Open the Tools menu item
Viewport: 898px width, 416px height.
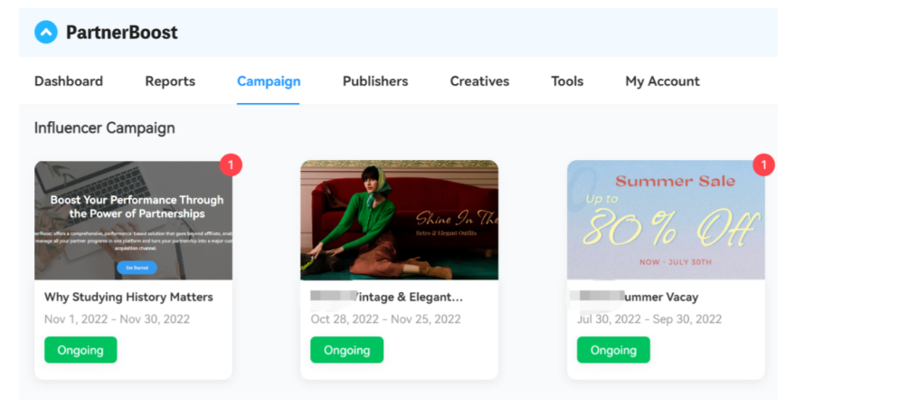pyautogui.click(x=567, y=81)
